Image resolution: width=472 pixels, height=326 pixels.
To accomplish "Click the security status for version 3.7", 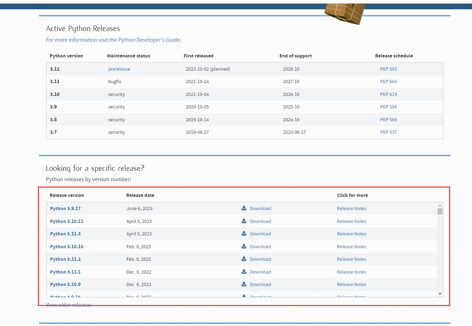I will point(116,132).
